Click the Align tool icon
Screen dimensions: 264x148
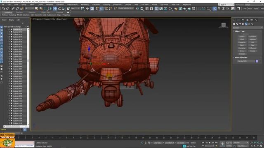[142, 9]
